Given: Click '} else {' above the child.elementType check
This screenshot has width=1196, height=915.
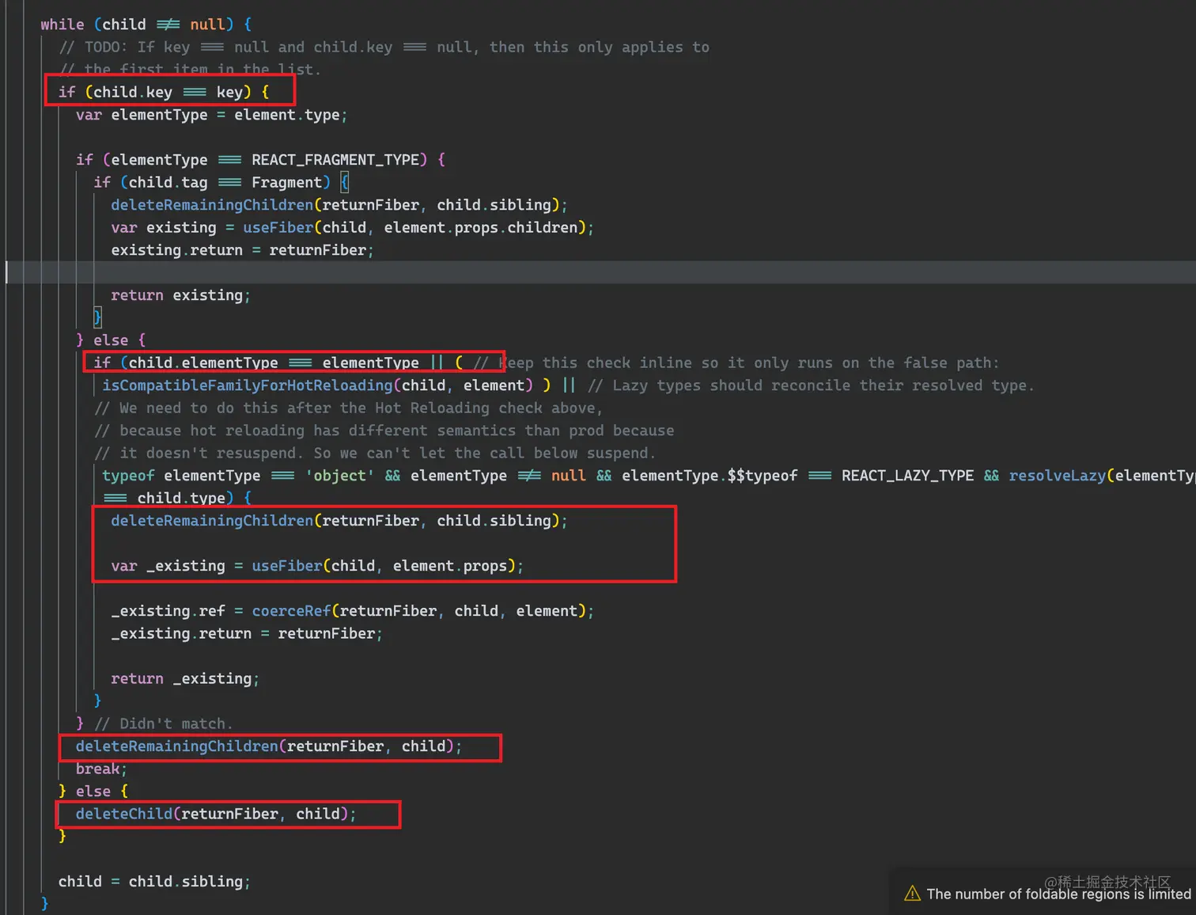Looking at the screenshot, I should 111,340.
